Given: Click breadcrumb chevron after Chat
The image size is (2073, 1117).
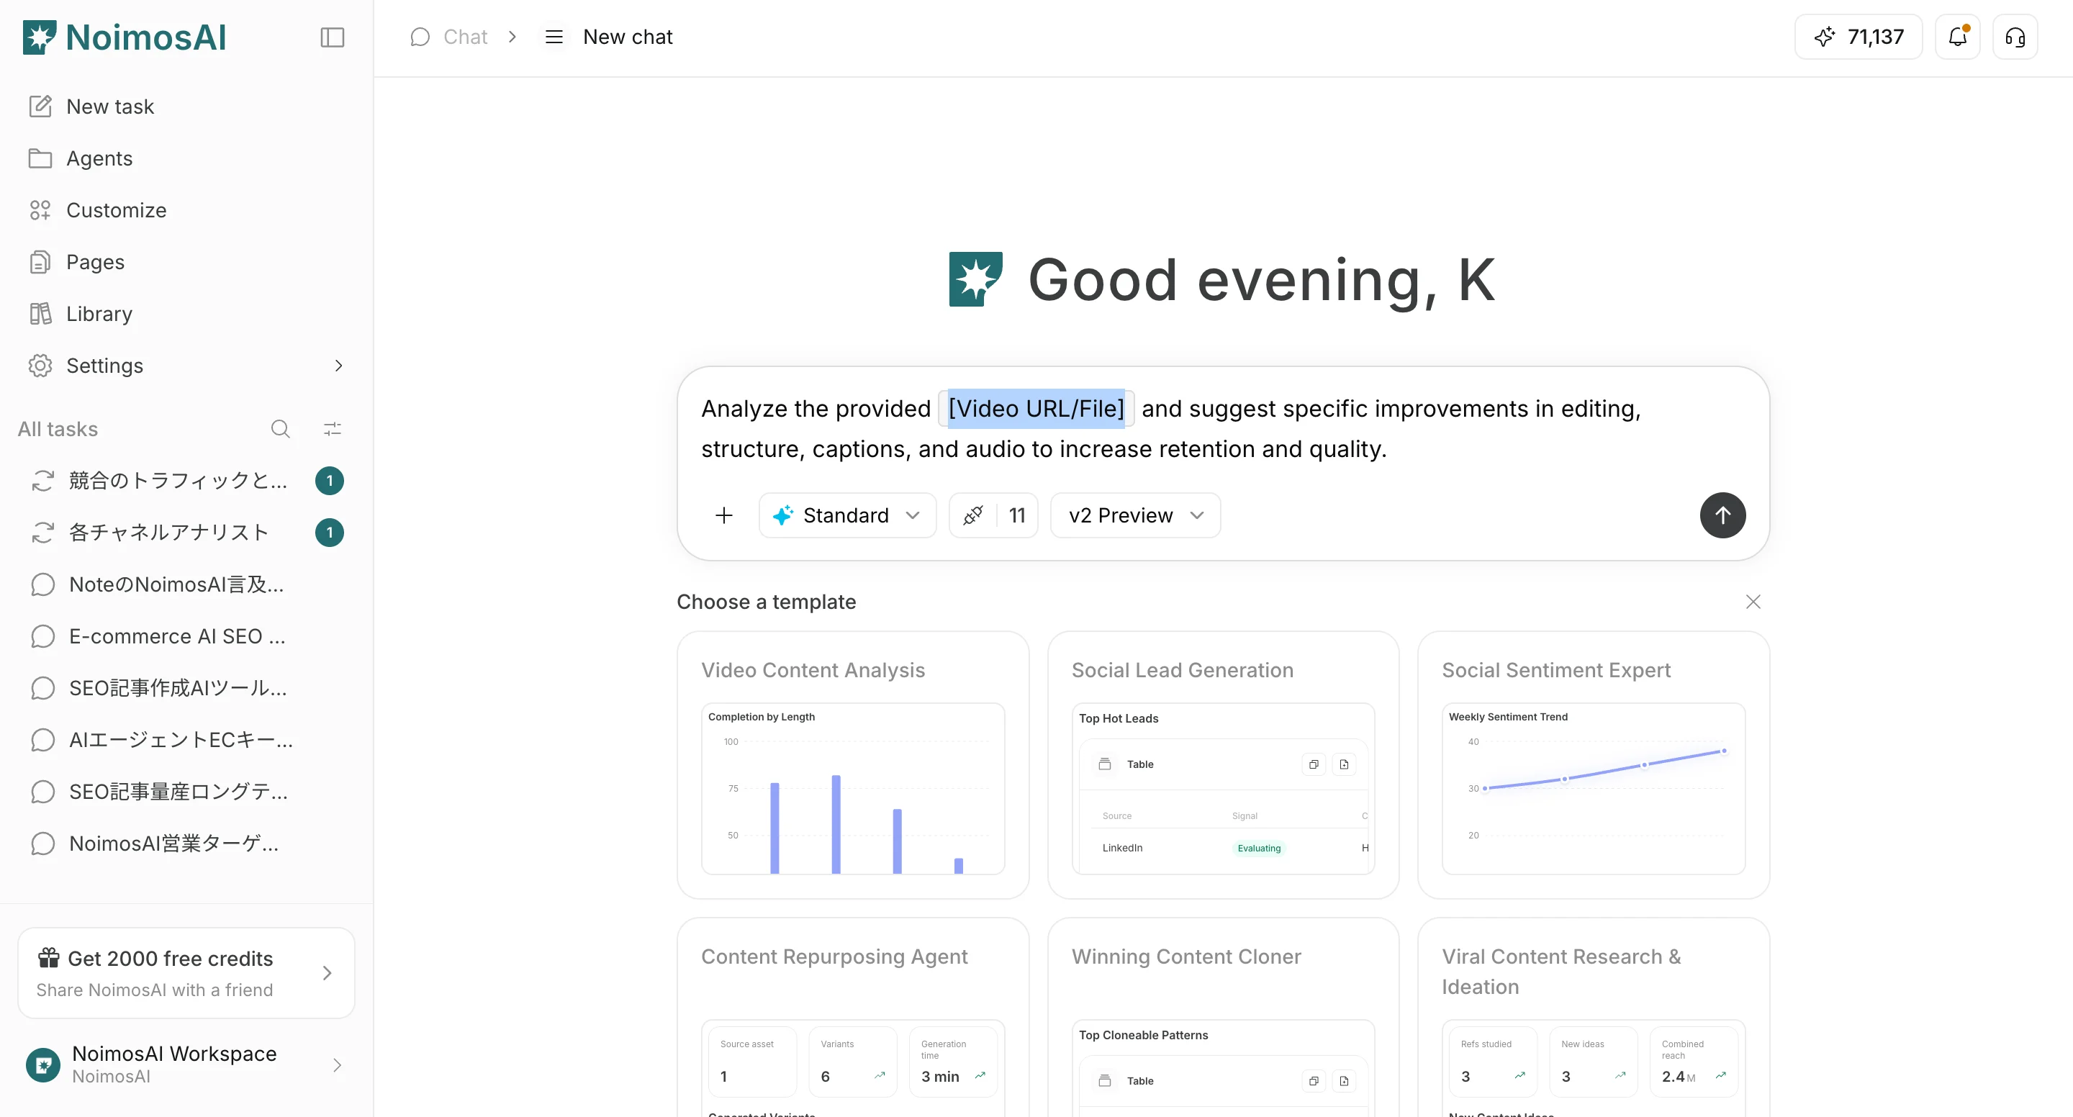Looking at the screenshot, I should pos(512,37).
